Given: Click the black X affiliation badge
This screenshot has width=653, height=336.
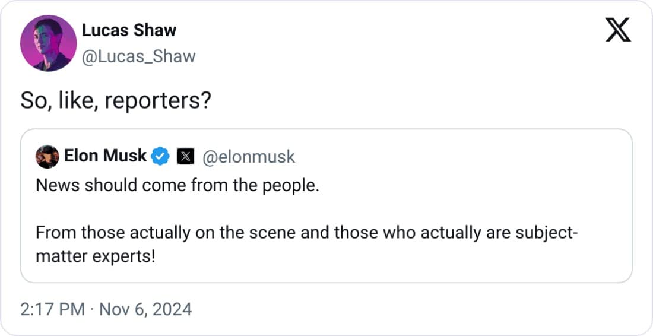Looking at the screenshot, I should tap(186, 157).
